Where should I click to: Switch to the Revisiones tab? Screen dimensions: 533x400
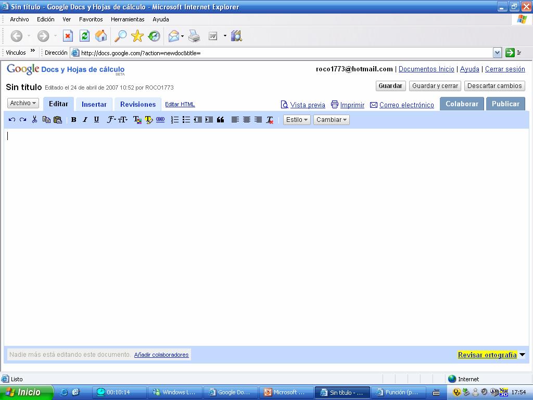point(137,104)
